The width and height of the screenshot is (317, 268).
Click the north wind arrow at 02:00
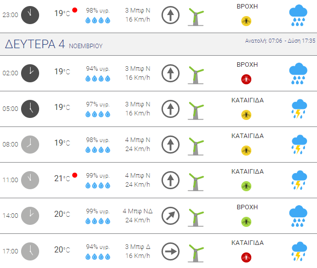pyautogui.click(x=171, y=73)
